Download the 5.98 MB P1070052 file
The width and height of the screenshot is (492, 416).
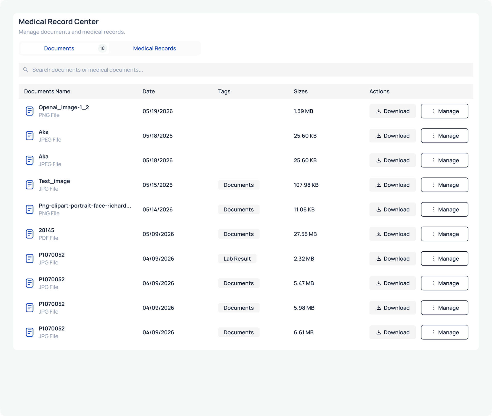(x=393, y=308)
